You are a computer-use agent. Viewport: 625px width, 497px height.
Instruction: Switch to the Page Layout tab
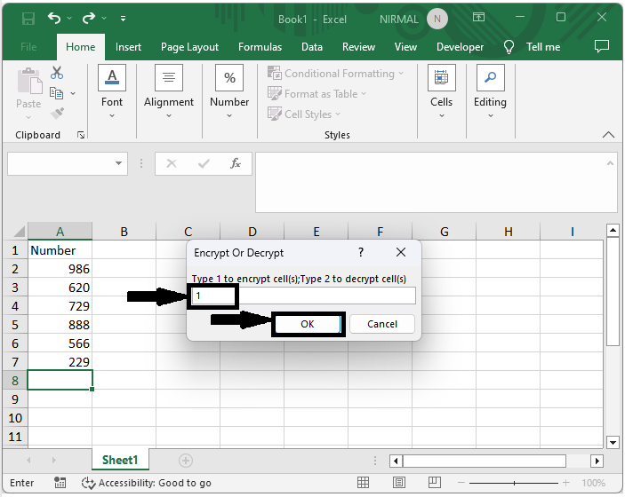[189, 47]
